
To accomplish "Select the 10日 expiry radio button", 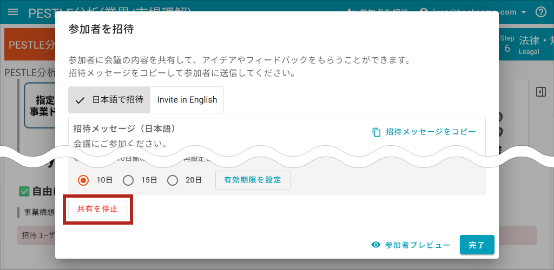I will [83, 180].
